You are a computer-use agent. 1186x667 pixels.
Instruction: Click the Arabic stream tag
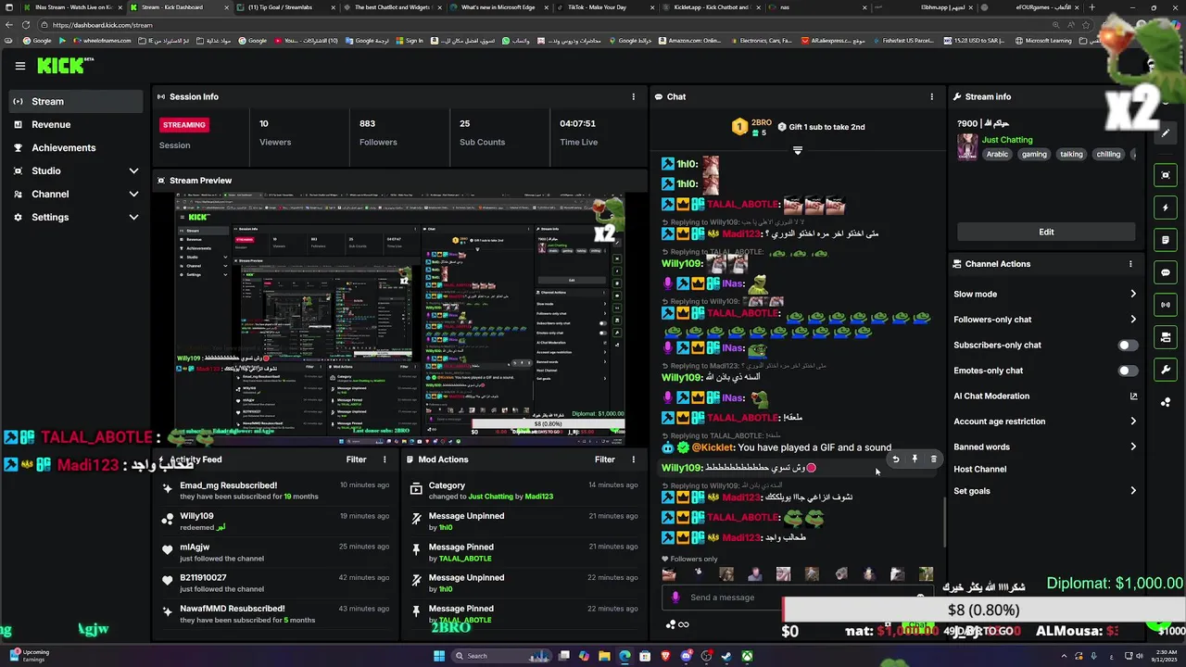click(997, 155)
